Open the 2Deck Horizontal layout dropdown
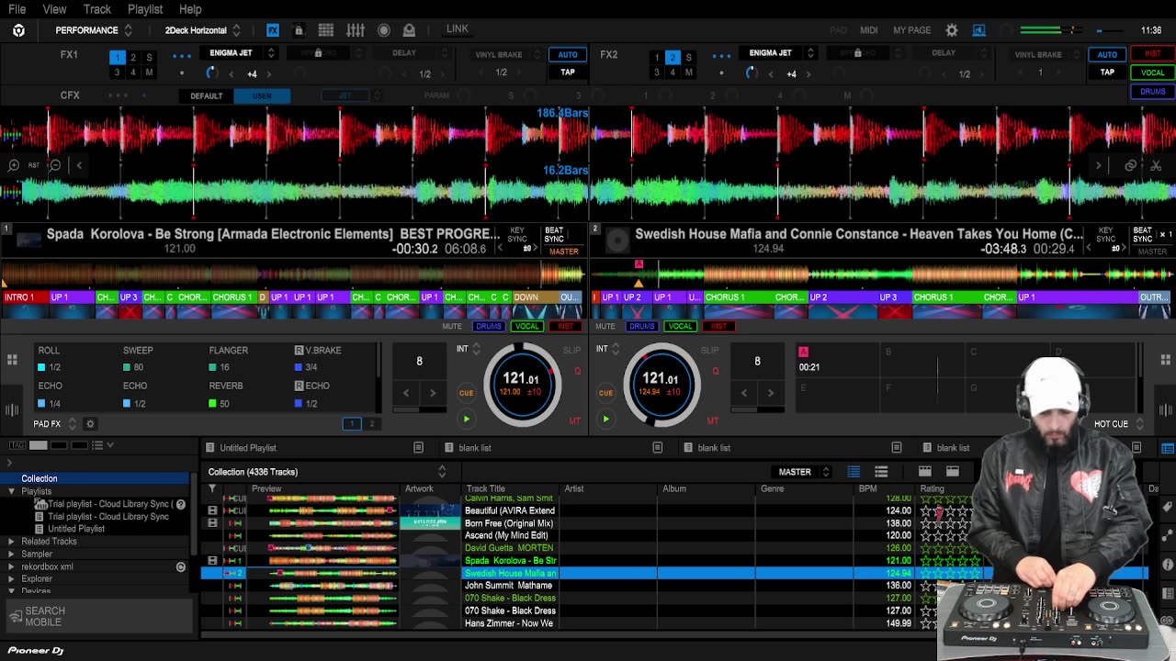This screenshot has width=1176, height=661. 202,30
